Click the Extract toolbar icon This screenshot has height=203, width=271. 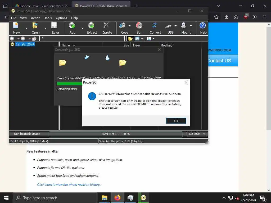coord(91,26)
